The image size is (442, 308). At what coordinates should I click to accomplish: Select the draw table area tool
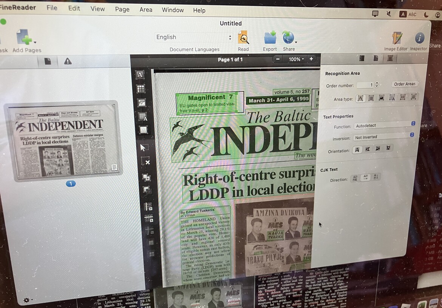(x=141, y=89)
